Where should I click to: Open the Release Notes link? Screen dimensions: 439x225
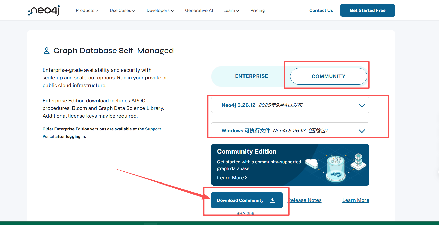304,200
